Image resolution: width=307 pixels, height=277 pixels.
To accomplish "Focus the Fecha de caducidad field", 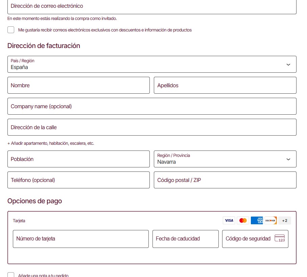I will point(185,239).
